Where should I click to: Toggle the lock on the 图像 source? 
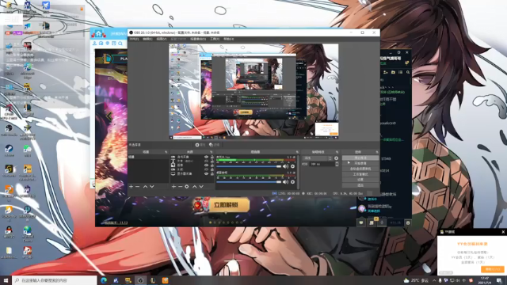[212, 165]
